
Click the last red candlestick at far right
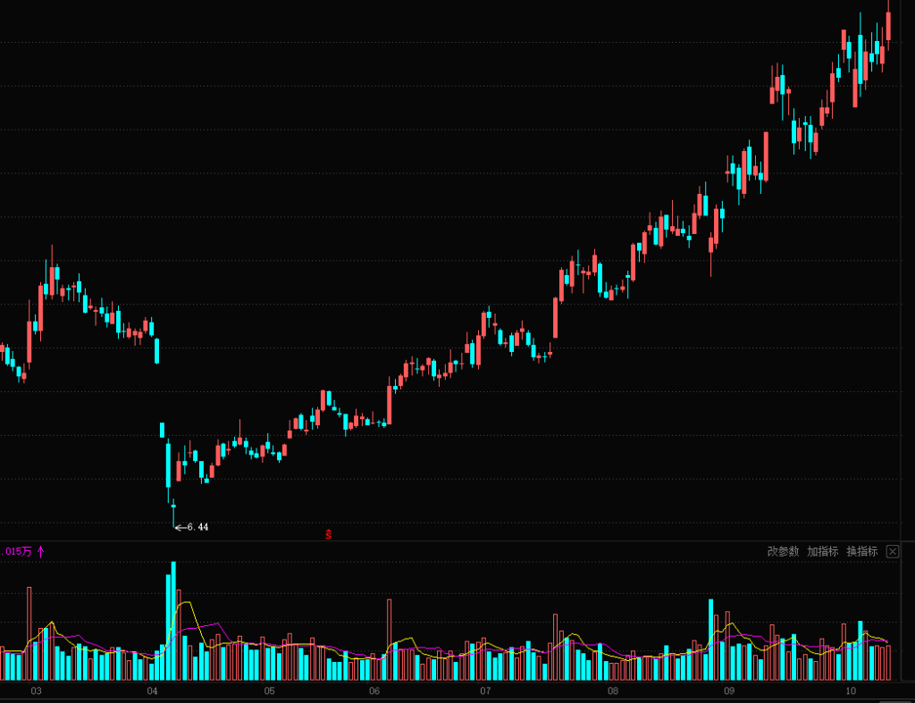[x=888, y=25]
